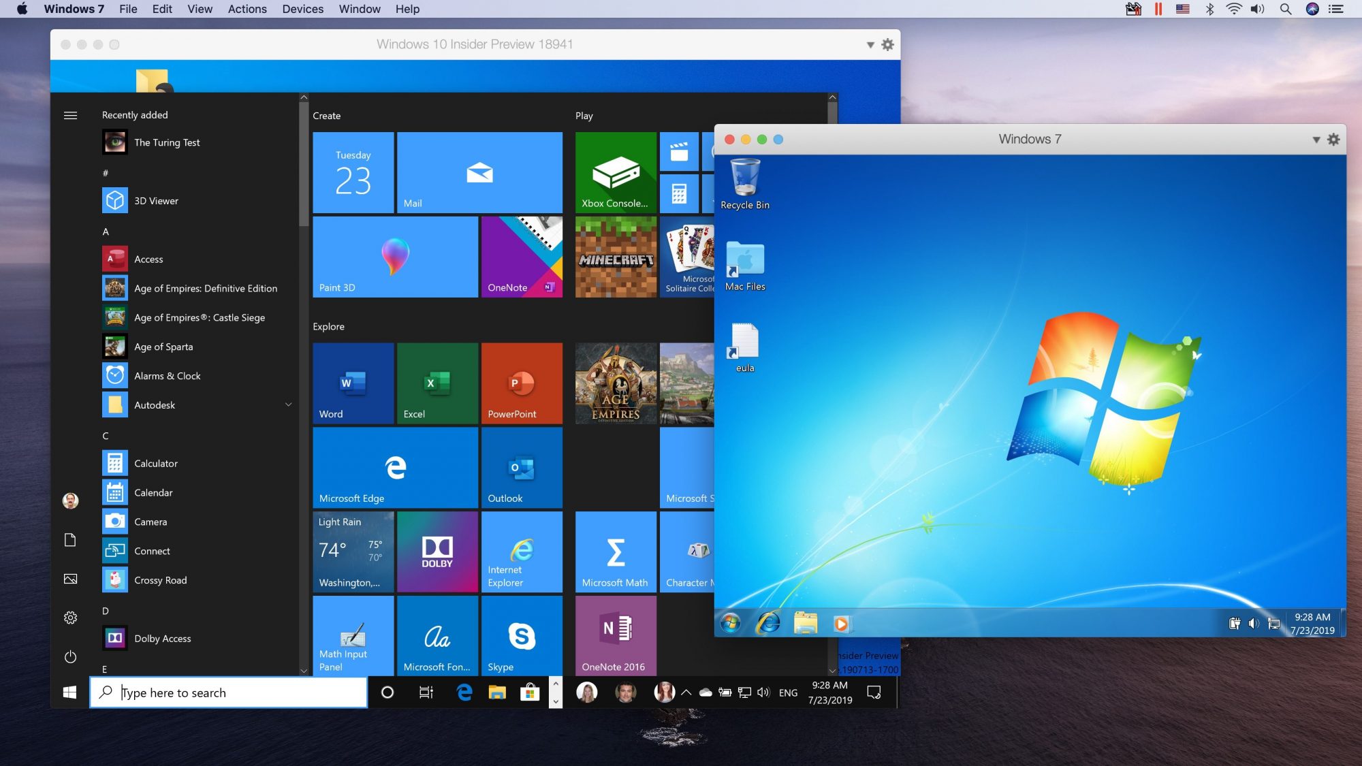Click the Parallels pause icon in menu bar
The image size is (1362, 766).
(1158, 9)
